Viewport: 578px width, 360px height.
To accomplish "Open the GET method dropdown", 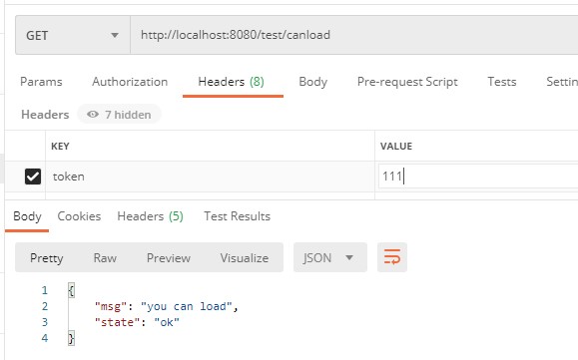I will (73, 35).
